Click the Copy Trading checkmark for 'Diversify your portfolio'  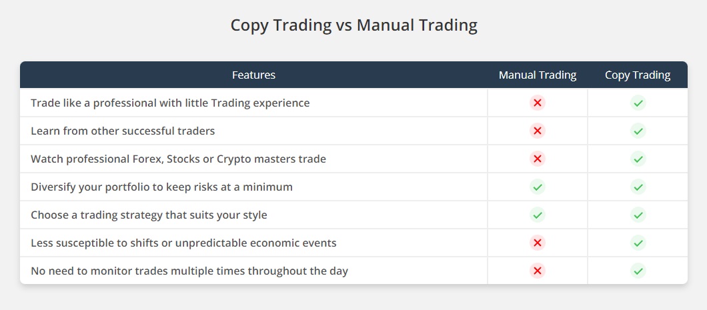click(x=638, y=187)
